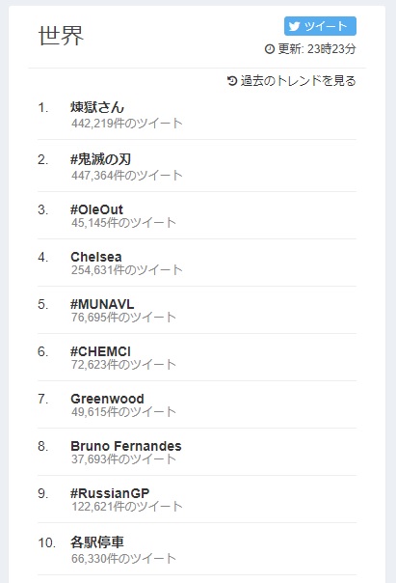Image resolution: width=396 pixels, height=583 pixels.
Task: View the Chelsea trend
Action: click(96, 257)
